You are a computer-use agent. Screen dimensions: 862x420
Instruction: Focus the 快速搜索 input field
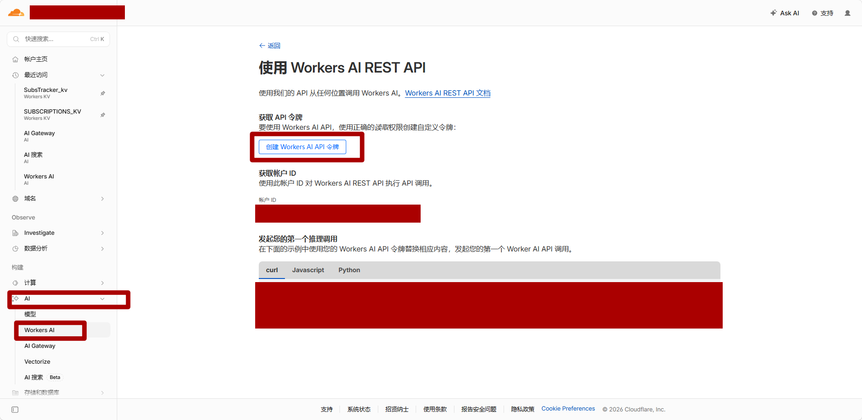pos(59,39)
